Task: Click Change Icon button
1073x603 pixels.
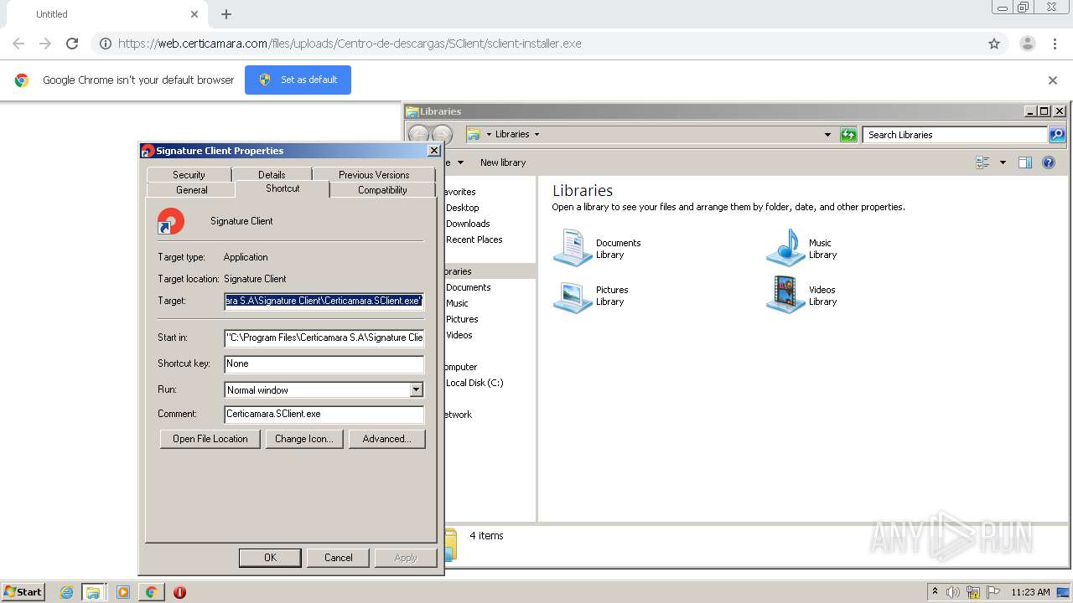Action: pos(303,439)
